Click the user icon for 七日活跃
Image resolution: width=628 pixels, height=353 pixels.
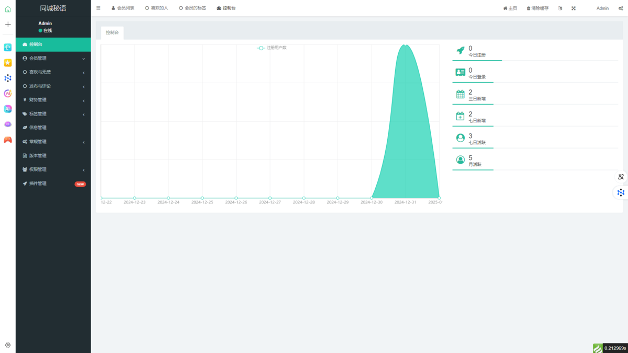tap(461, 138)
